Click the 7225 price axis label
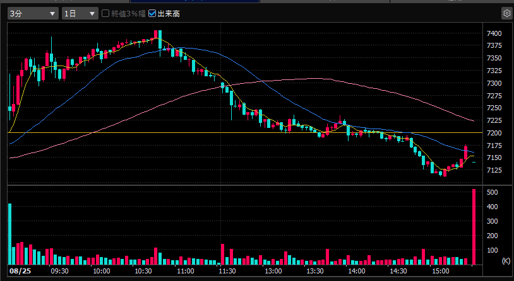514x281 pixels. click(x=494, y=120)
